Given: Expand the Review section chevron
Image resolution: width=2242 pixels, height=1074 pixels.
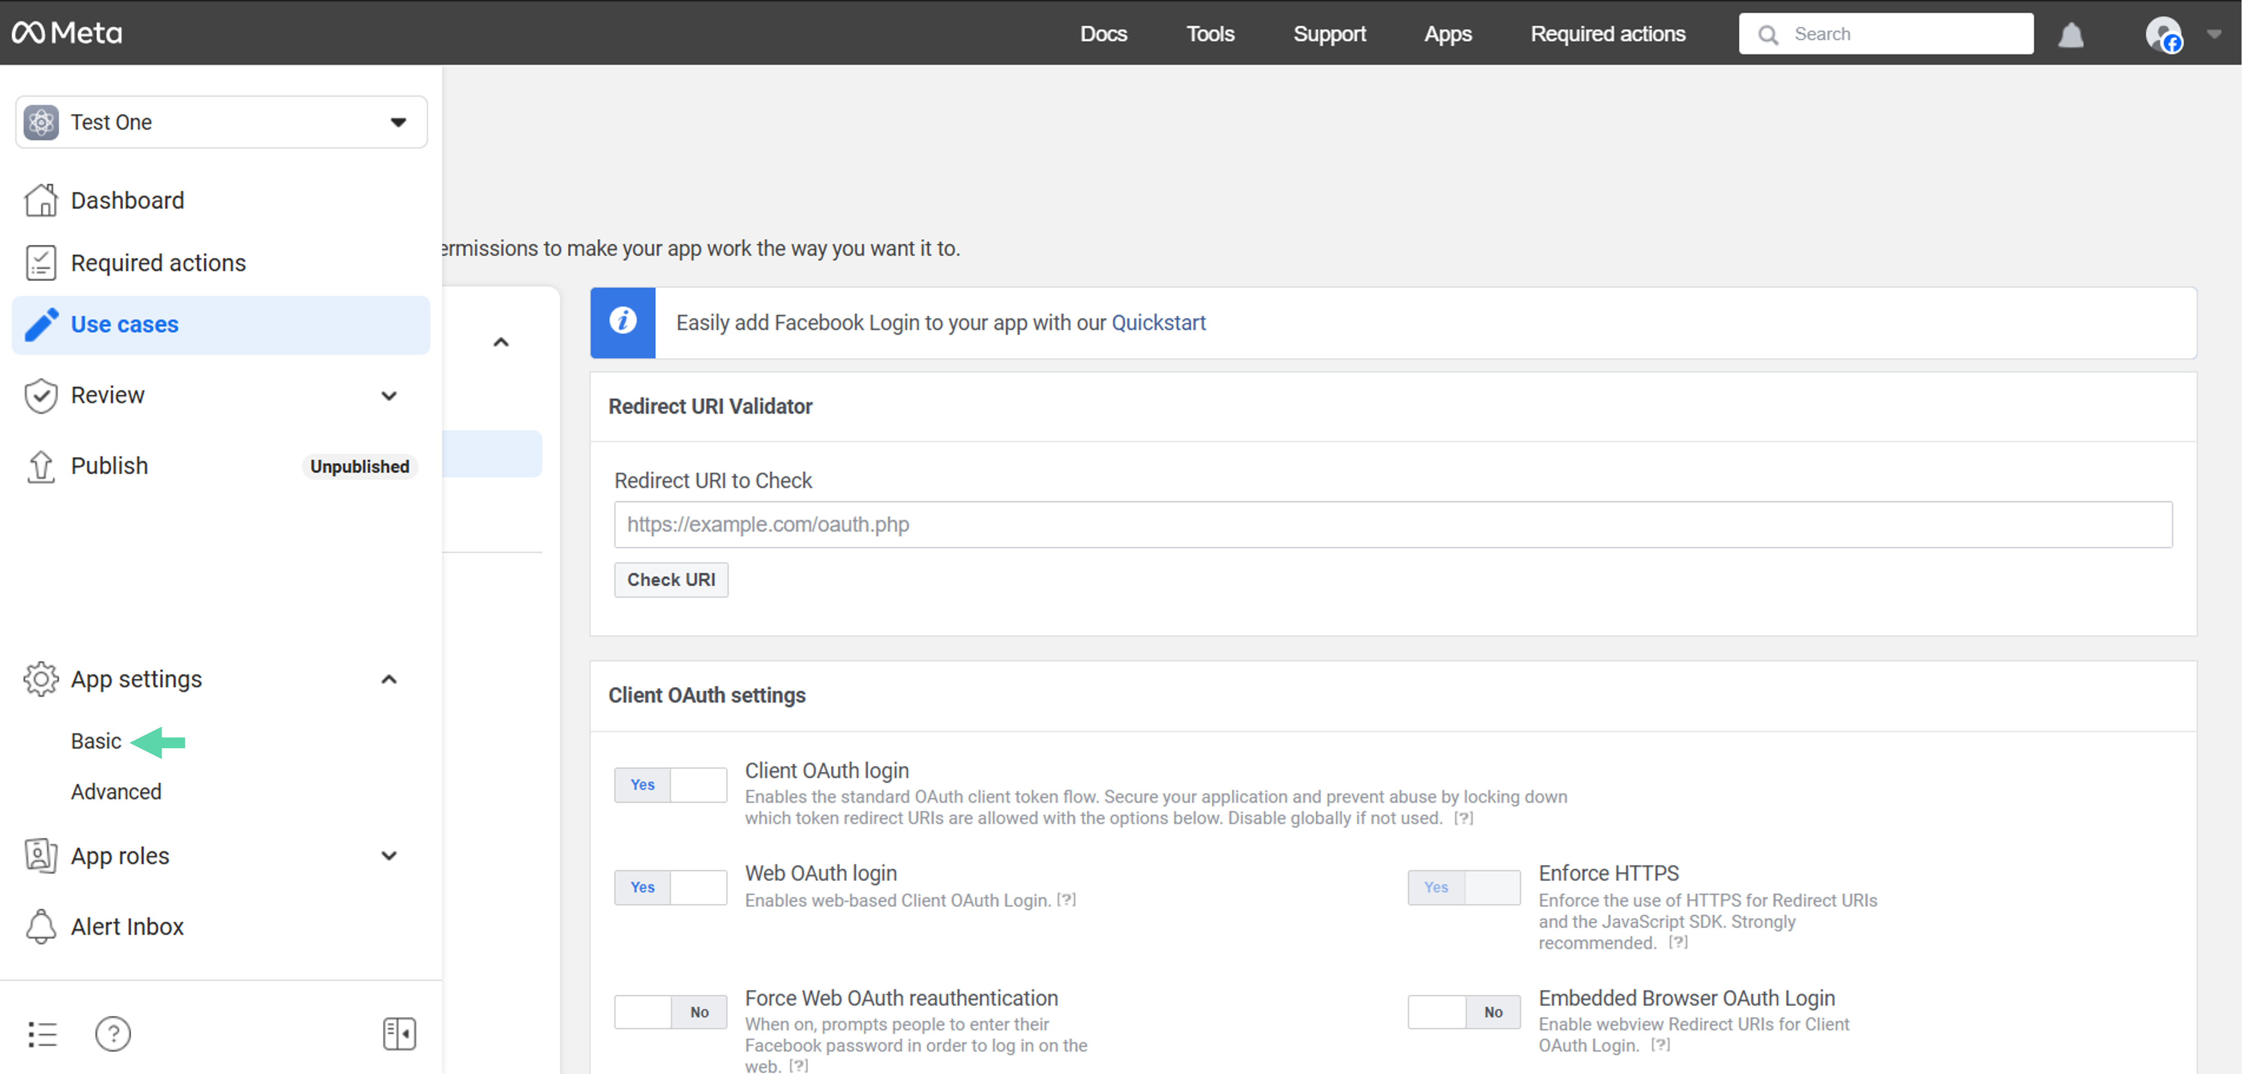Looking at the screenshot, I should tap(389, 396).
